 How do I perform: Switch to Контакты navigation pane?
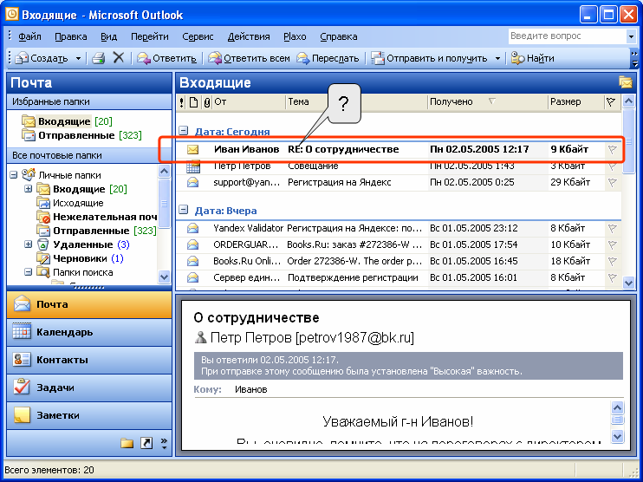[x=89, y=360]
